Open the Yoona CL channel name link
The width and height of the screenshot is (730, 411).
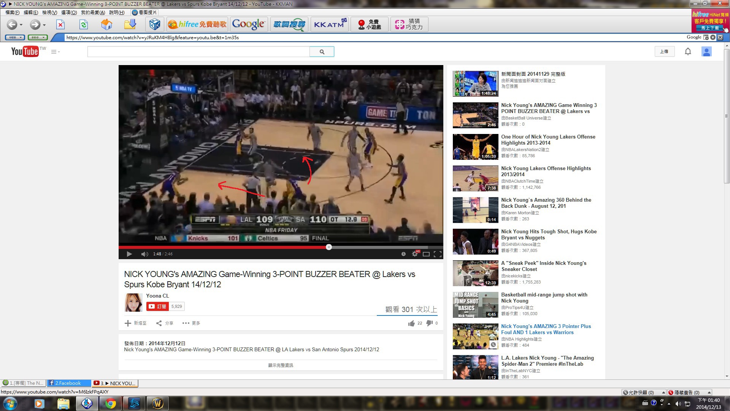pos(157,296)
